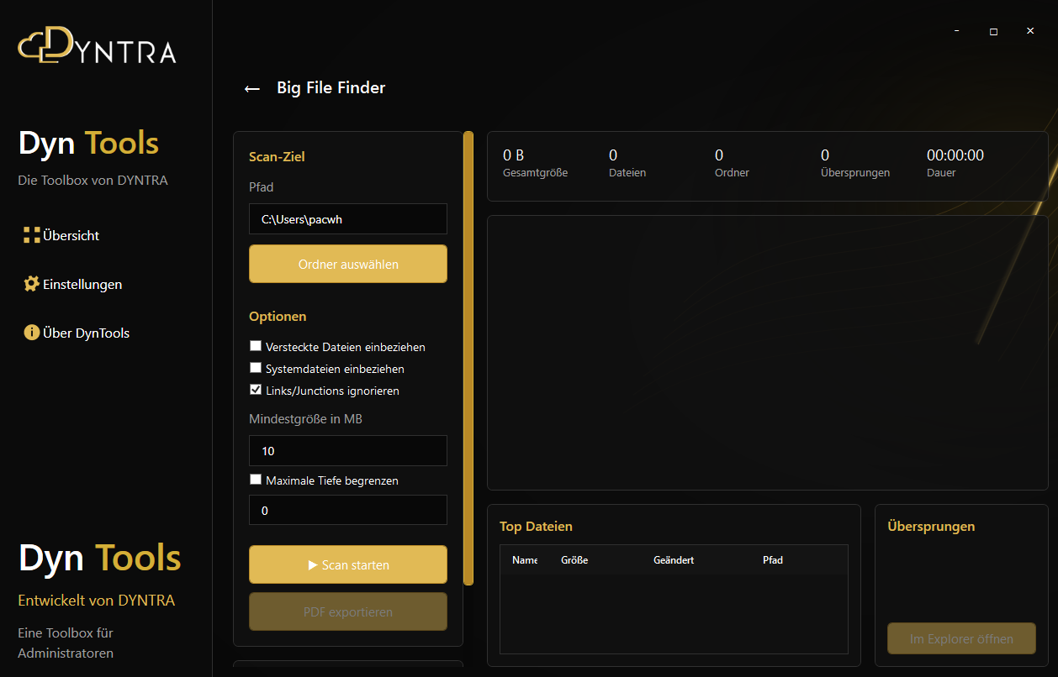Click the Entwickelt von DYNTRA text
This screenshot has height=677, width=1058.
coord(97,601)
